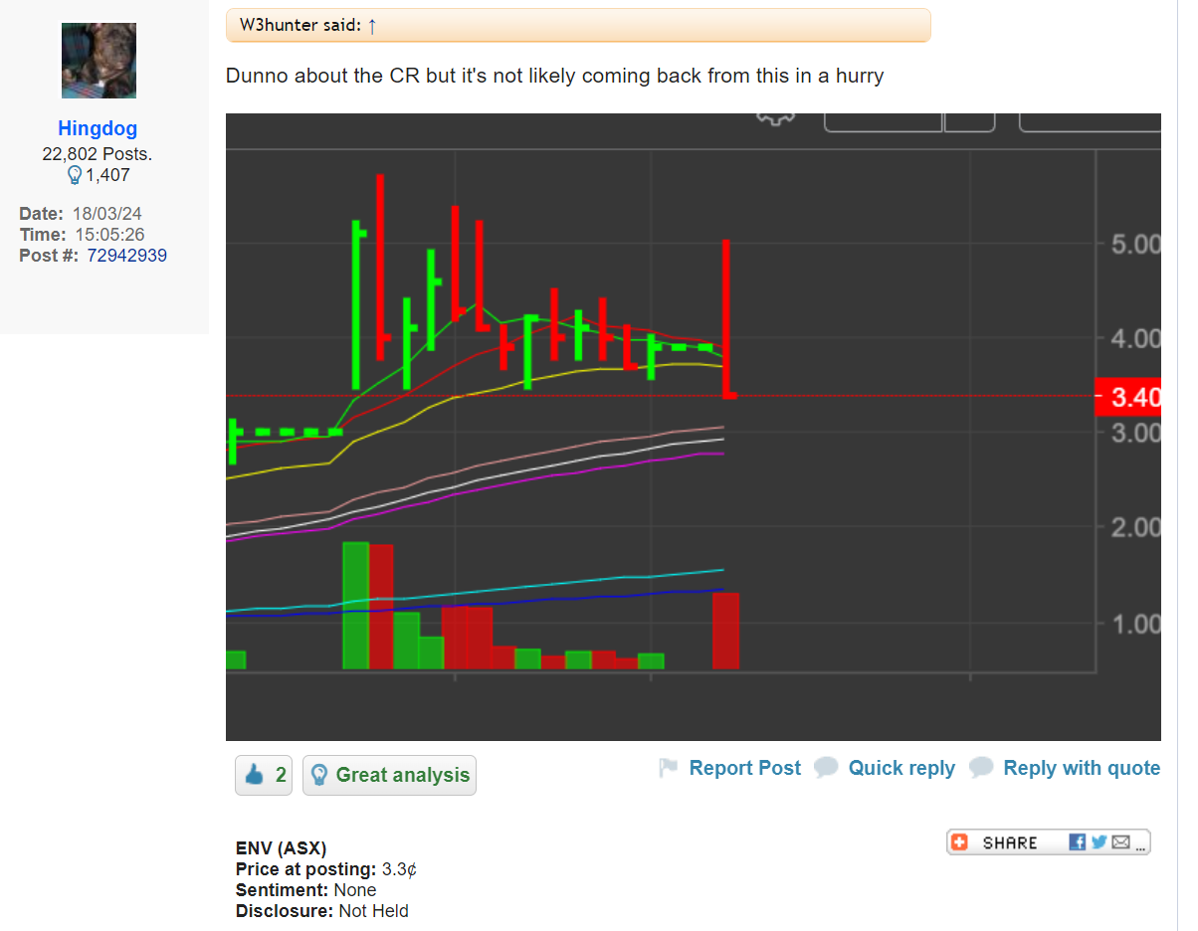Click the Report Post flag icon

[x=669, y=768]
